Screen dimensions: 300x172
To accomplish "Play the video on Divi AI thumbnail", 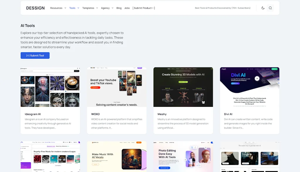I will point(257,78).
